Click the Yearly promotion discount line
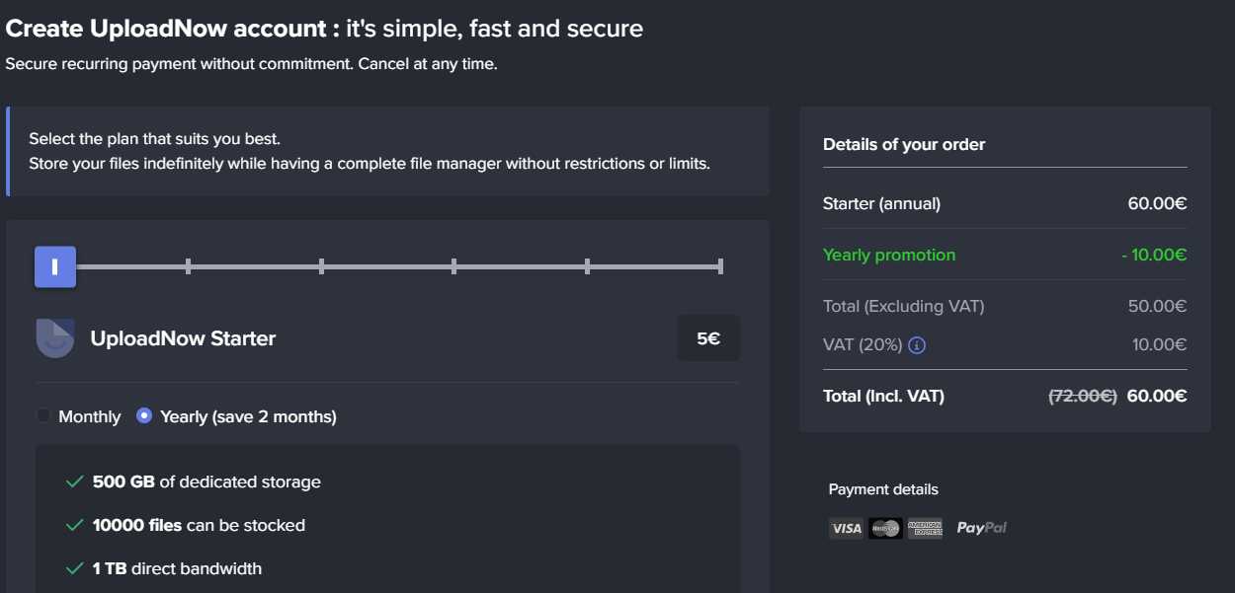This screenshot has height=593, width=1235. point(889,255)
